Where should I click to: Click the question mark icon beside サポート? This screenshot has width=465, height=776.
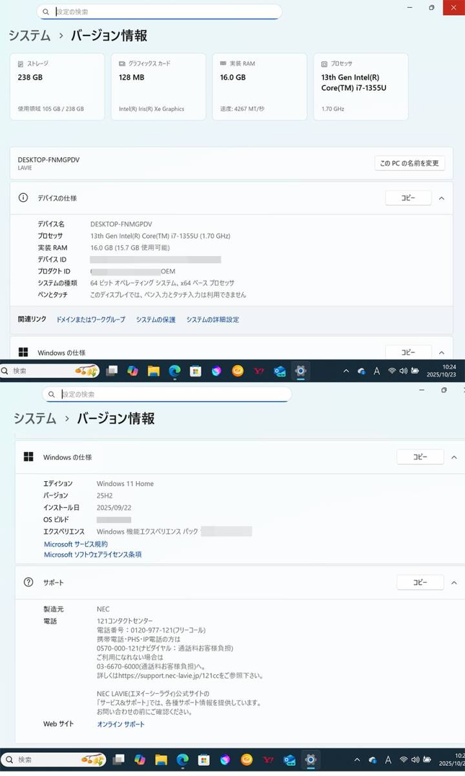coord(28,582)
